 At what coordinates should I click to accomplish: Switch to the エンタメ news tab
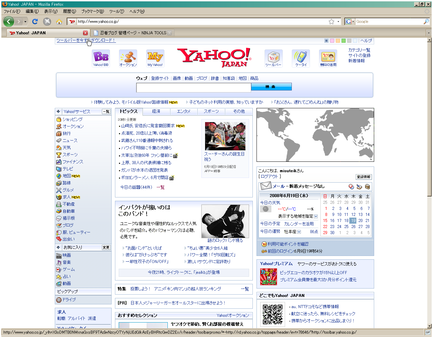click(x=184, y=111)
